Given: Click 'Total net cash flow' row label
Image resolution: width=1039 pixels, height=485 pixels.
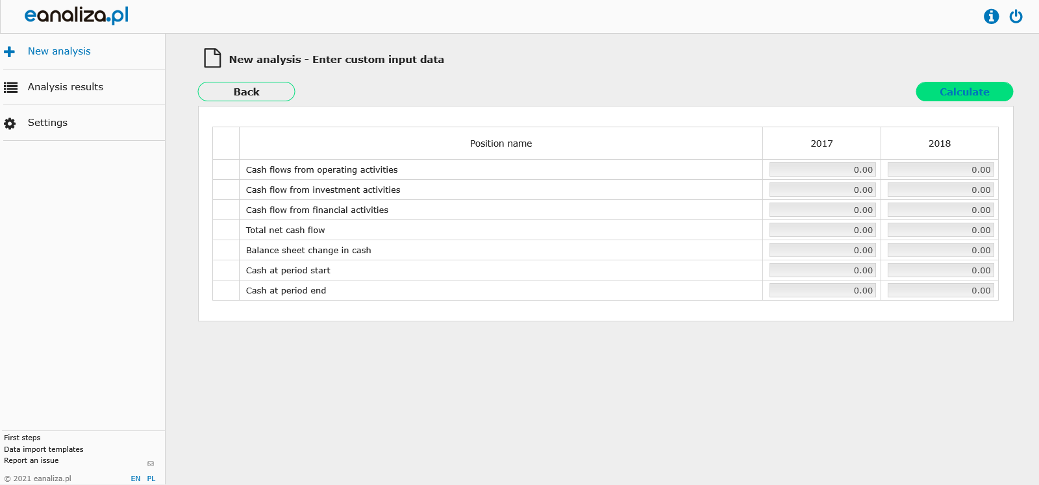Looking at the screenshot, I should (x=285, y=230).
